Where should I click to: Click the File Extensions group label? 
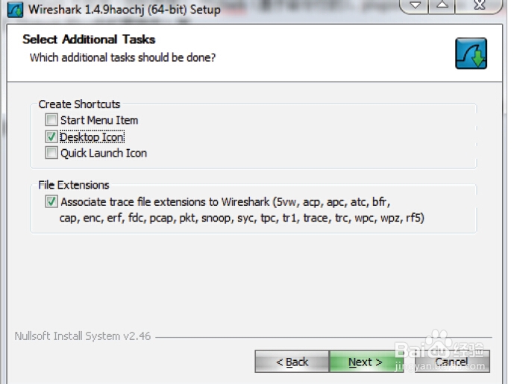(x=74, y=185)
